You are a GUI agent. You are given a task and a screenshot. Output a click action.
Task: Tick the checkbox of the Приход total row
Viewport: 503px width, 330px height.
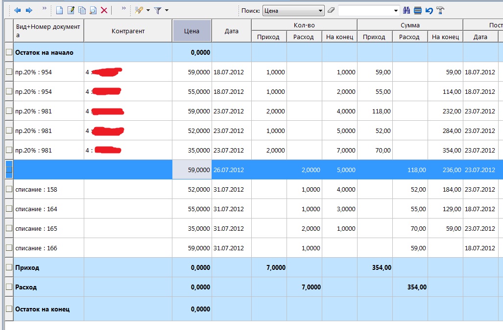9,267
